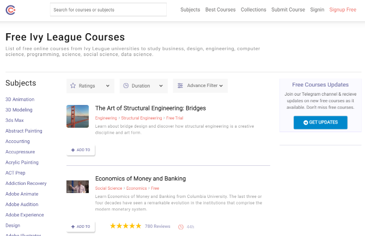Select ACT Prep subject

[15, 173]
